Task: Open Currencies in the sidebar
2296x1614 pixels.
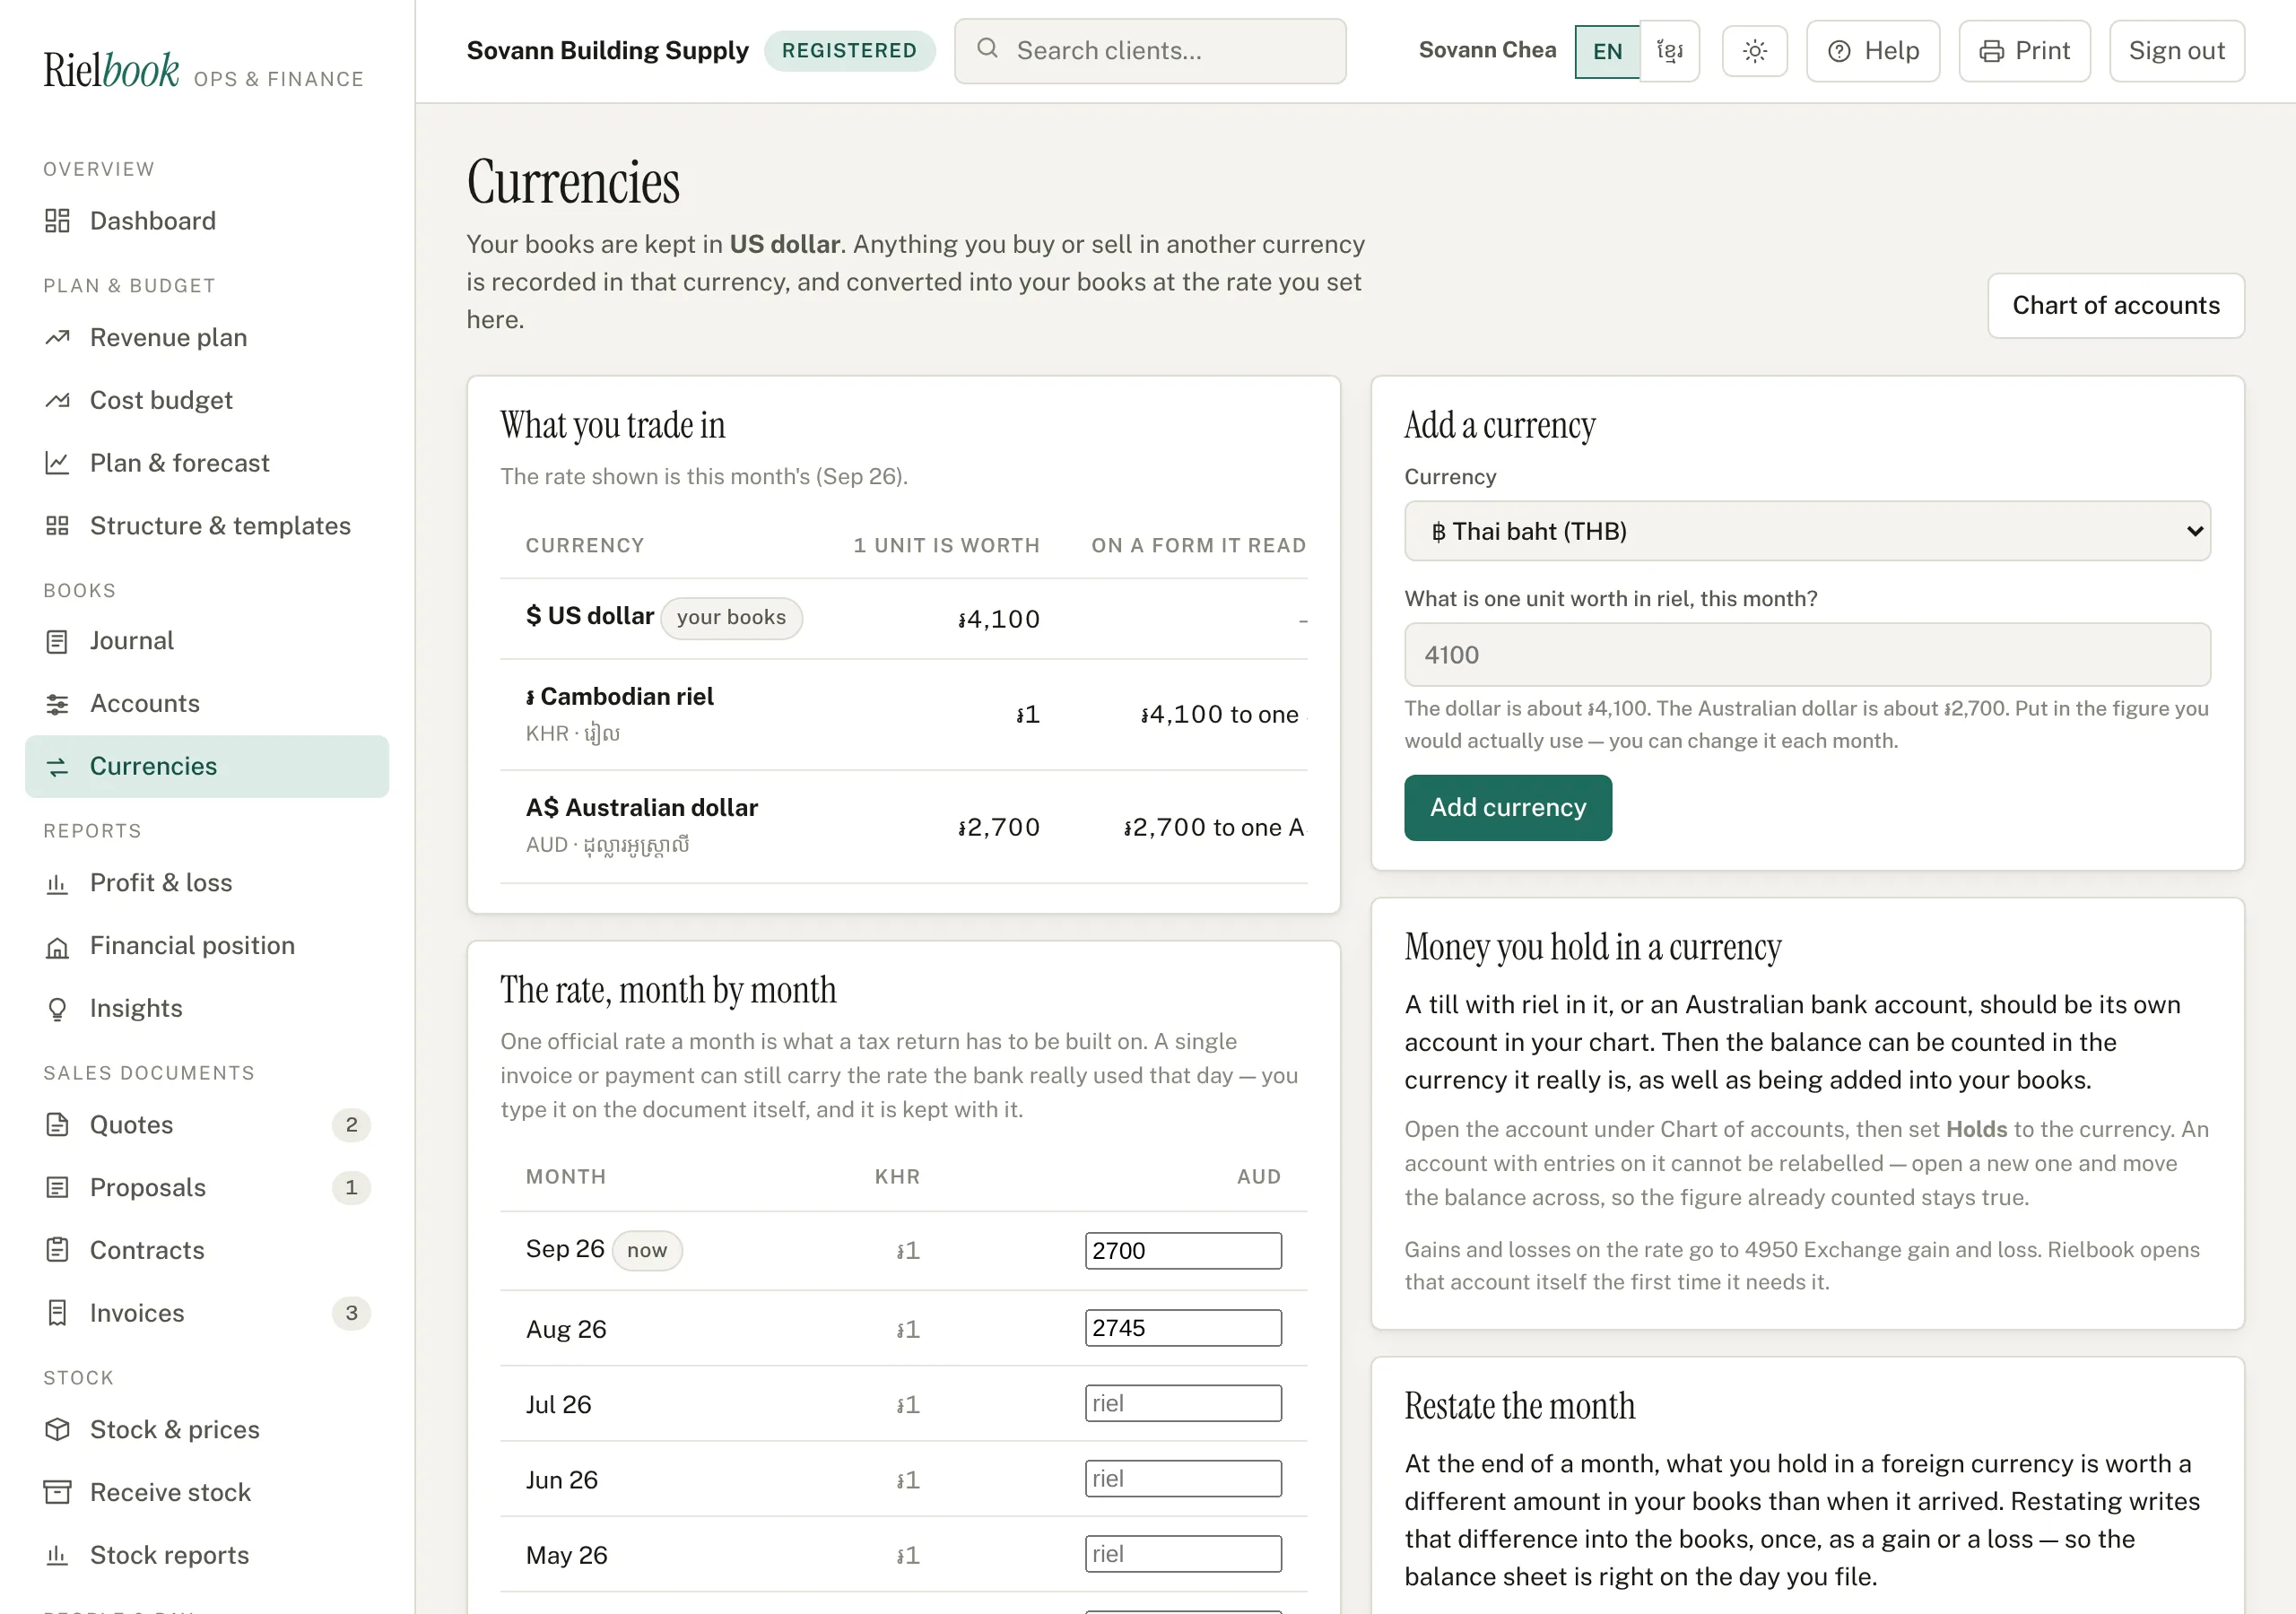Action: 207,766
